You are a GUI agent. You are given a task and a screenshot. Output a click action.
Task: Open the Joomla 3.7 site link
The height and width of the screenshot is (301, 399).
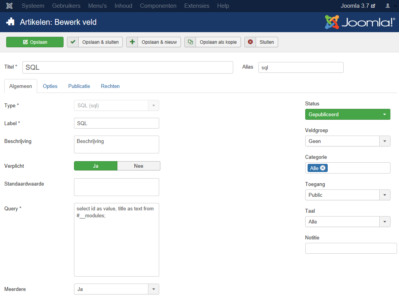pyautogui.click(x=358, y=6)
